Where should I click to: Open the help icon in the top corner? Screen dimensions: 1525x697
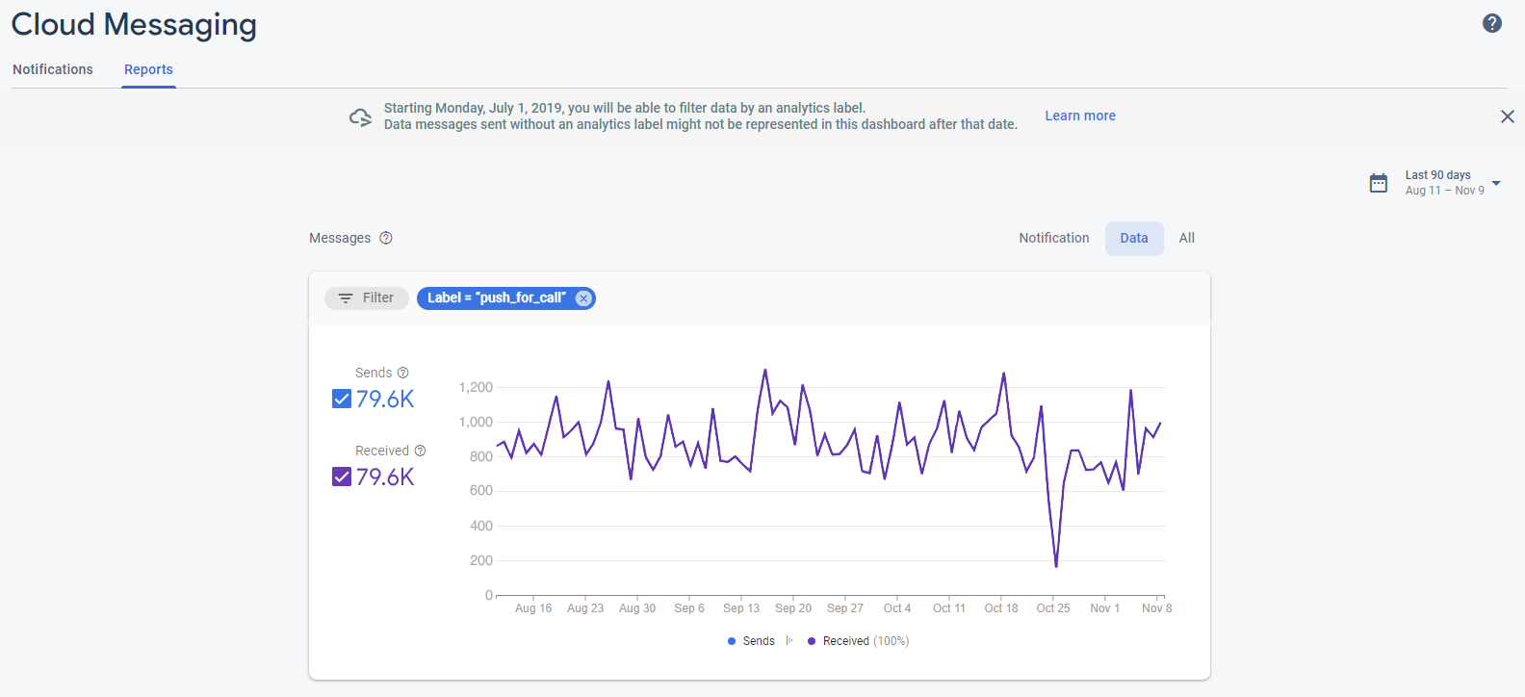pyautogui.click(x=1492, y=24)
